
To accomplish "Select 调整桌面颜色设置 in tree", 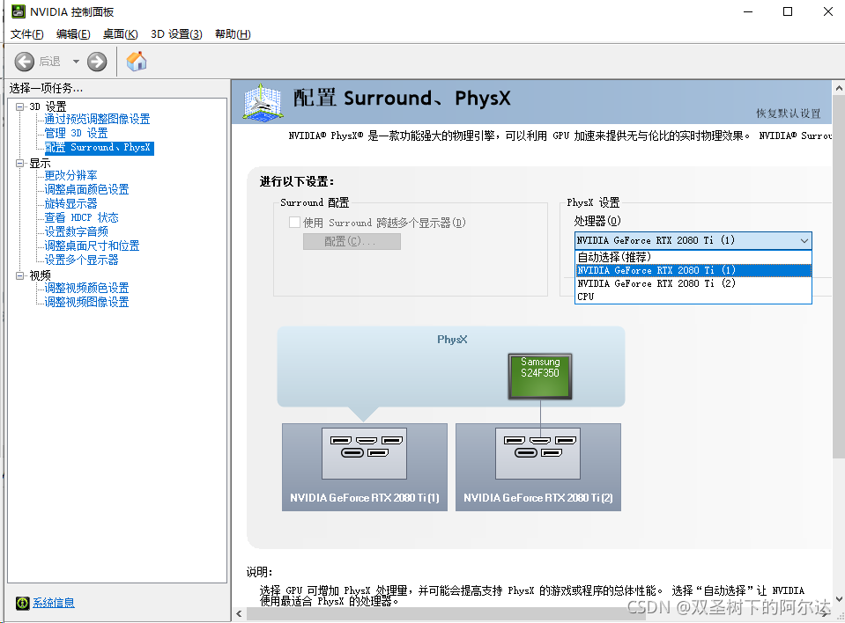I will [x=86, y=189].
